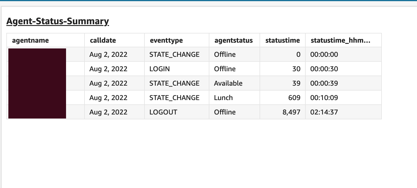Click the Lunch agentstatus cell
This screenshot has height=188, width=417.
pyautogui.click(x=223, y=97)
